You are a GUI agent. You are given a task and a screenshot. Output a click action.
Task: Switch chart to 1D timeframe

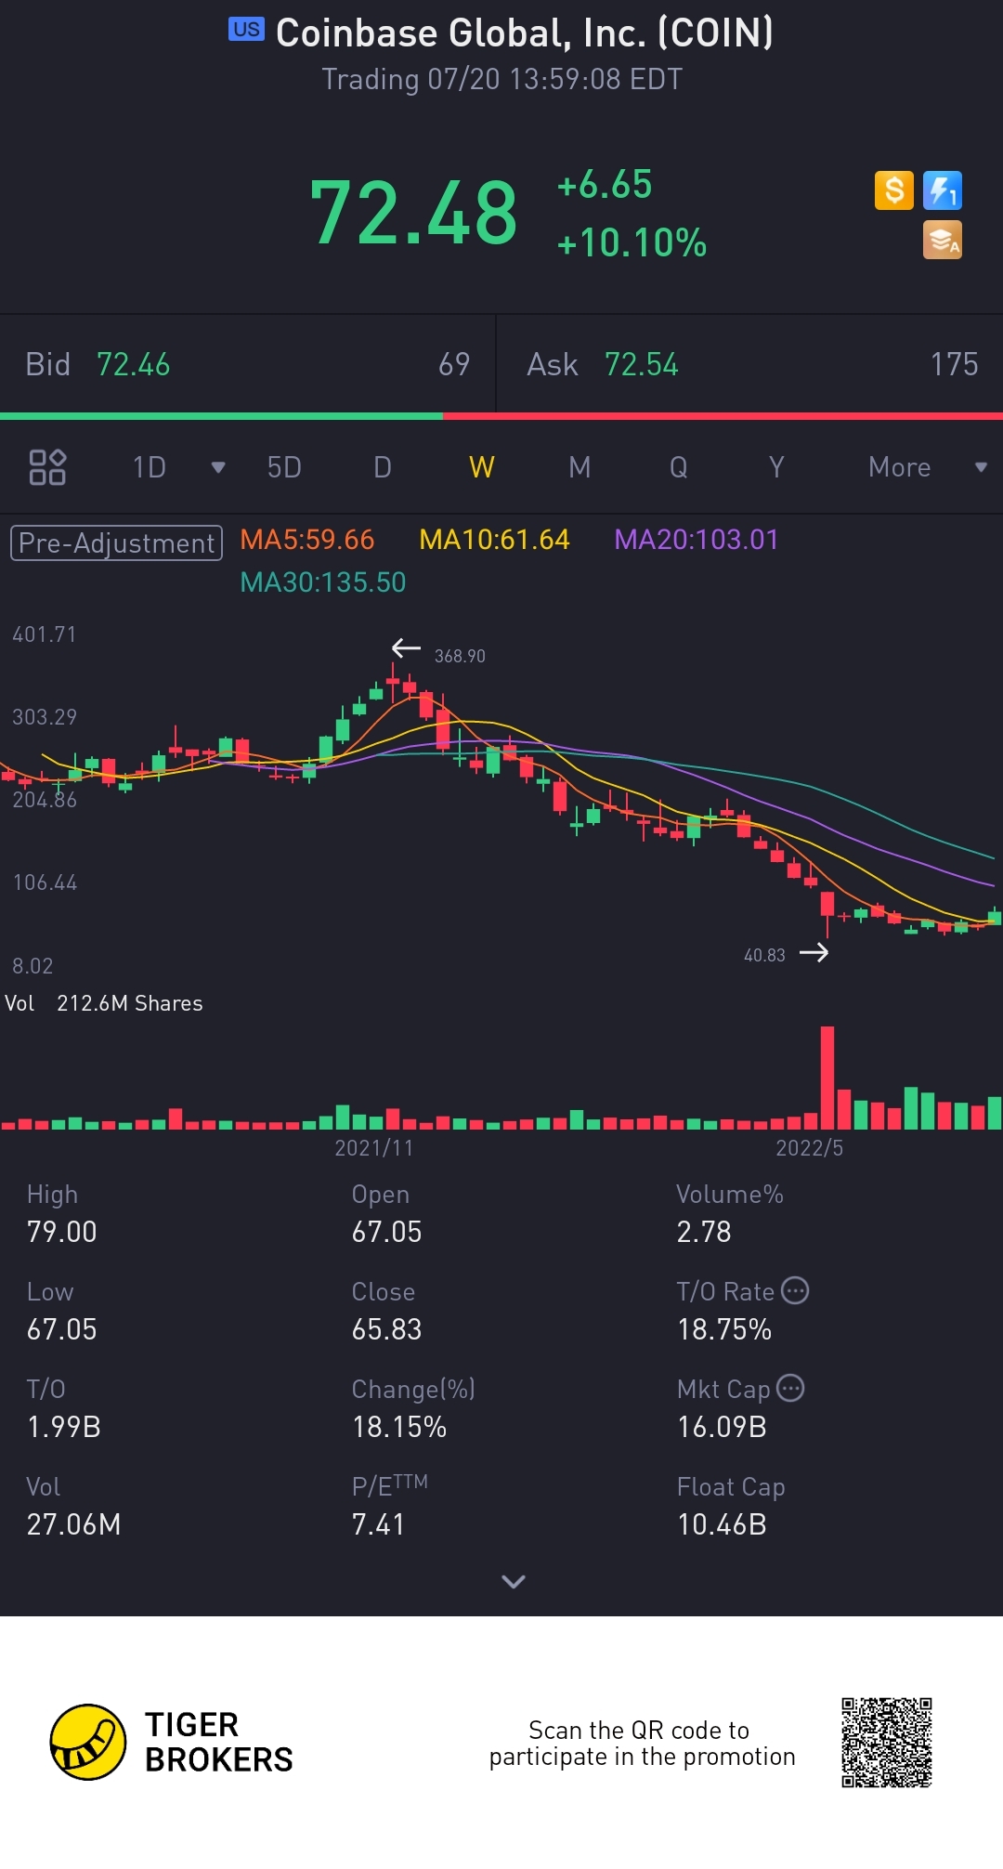click(x=149, y=467)
